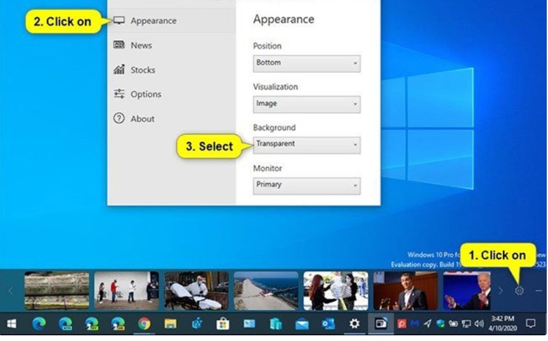
Task: Click the taskbar clock showing 3:42 PM
Action: pos(502,324)
